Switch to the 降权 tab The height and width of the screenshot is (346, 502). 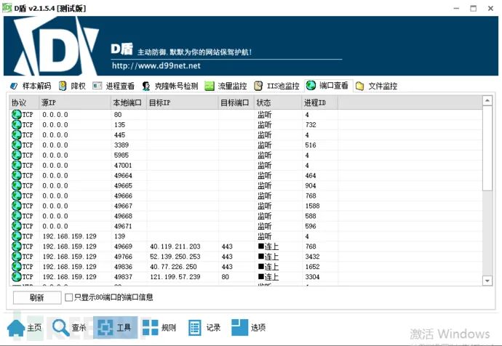pos(72,86)
